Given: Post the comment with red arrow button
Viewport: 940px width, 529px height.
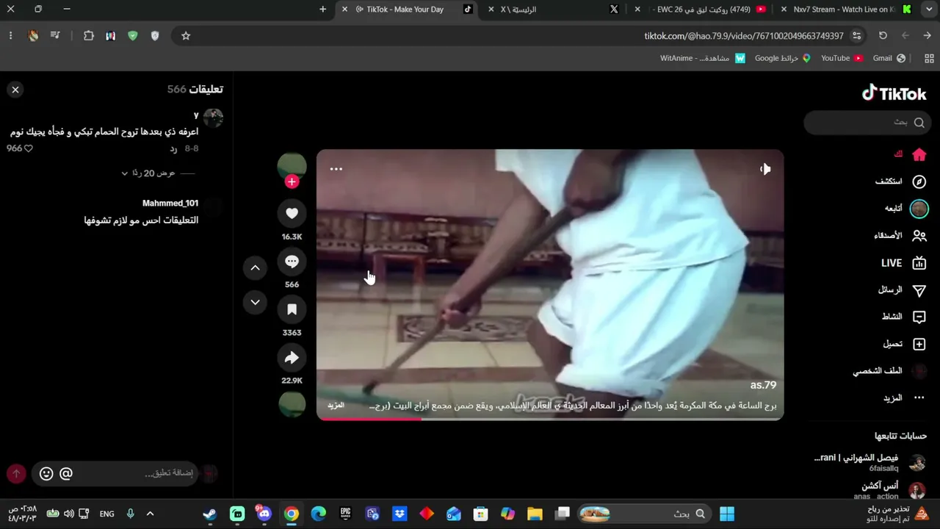Looking at the screenshot, I should (16, 474).
